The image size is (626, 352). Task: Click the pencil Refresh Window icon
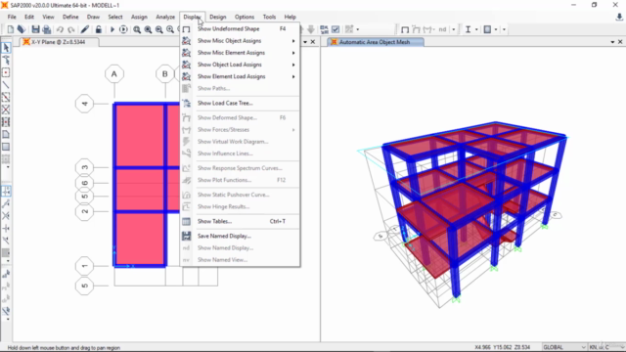click(85, 29)
